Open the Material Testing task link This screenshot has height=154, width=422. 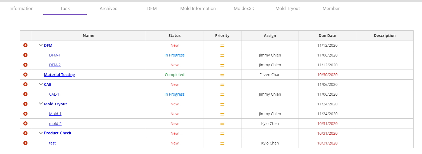tap(60, 75)
